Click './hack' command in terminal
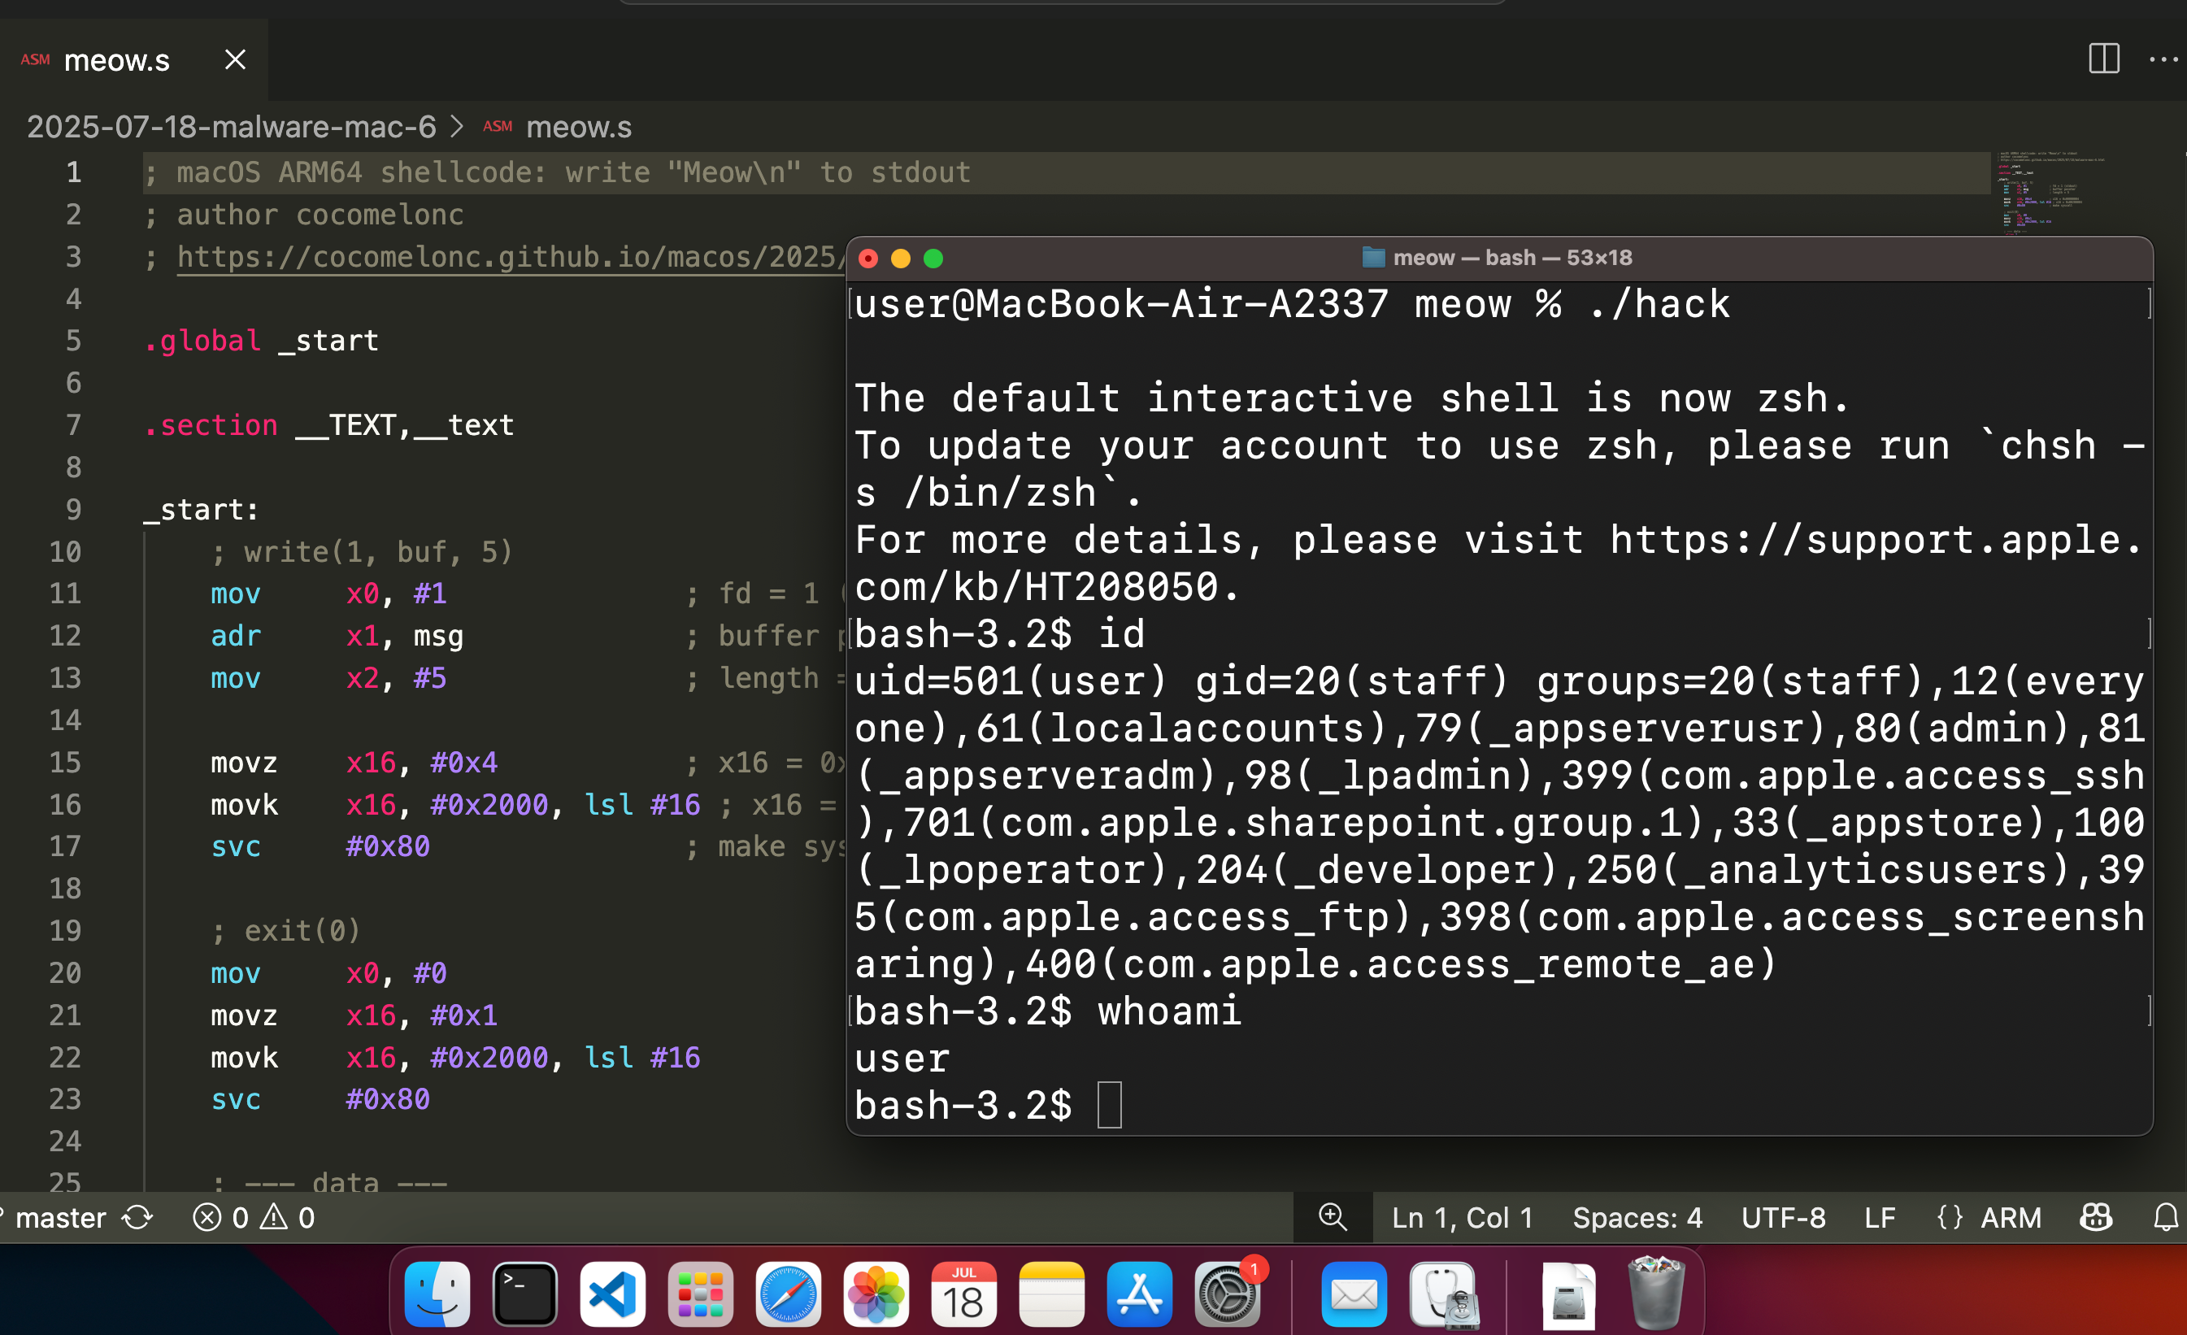The width and height of the screenshot is (2187, 1335). pos(1659,304)
